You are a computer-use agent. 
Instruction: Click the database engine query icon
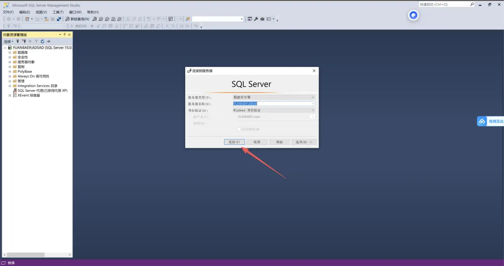95,19
